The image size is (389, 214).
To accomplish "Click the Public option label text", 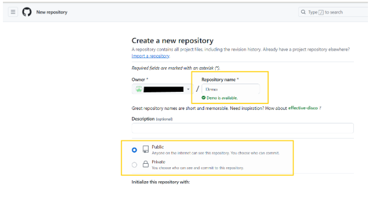I will click(x=158, y=147).
